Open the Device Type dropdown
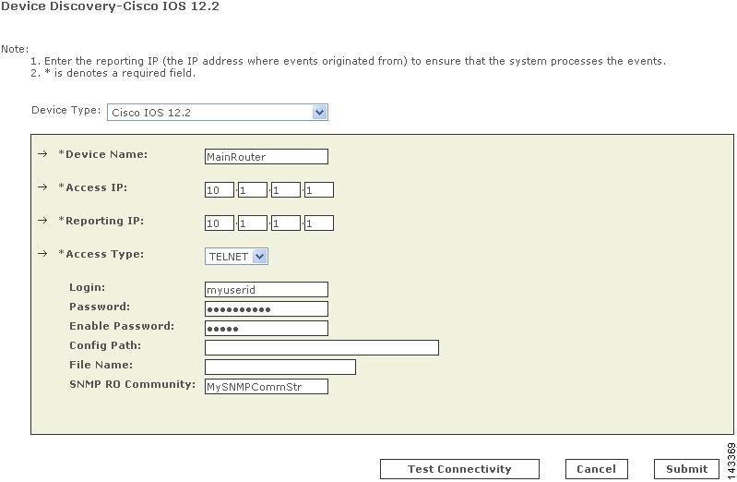Screen dimensions: 737x482 pos(217,113)
